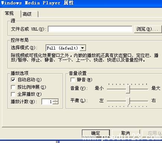Image resolution: width=162 pixels, height=143 pixels.
Task: Click the 应用 apply button
Action: [x=152, y=133]
